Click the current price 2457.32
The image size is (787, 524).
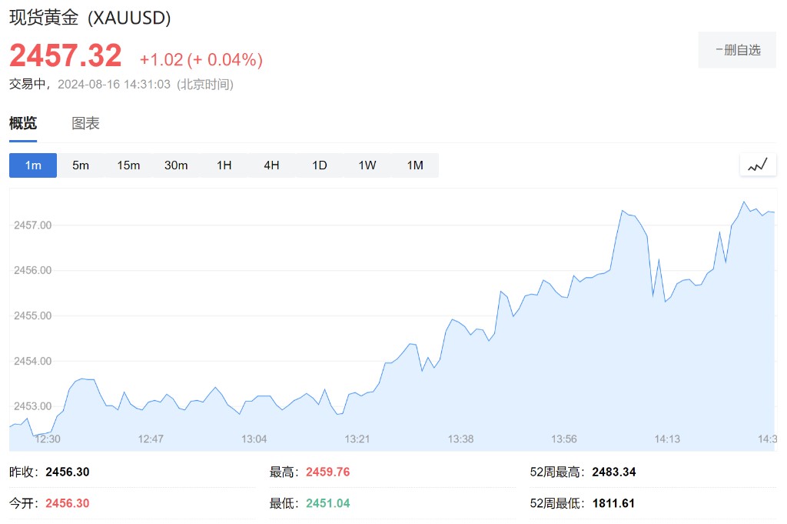[65, 55]
